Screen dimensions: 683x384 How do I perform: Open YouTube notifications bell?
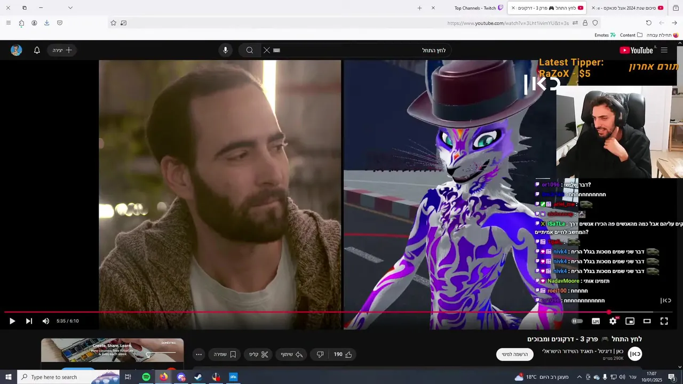[37, 50]
